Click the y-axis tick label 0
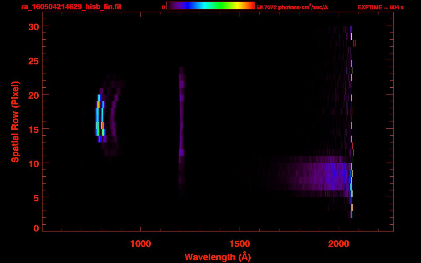Image resolution: width=421 pixels, height=263 pixels. point(36,228)
